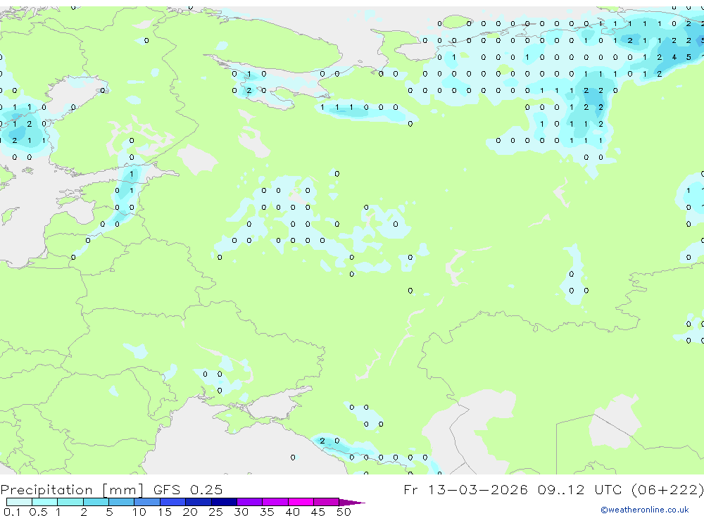Choose the 20–25 mm dark blue swatch
Screen dimensions: 704x516
point(199,502)
